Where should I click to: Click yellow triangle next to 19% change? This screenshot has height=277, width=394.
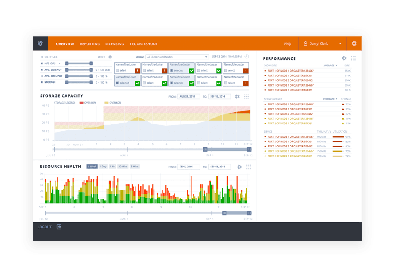[x=343, y=118]
